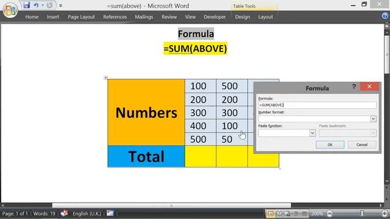Save document with the floppy disk icon

tap(26, 5)
